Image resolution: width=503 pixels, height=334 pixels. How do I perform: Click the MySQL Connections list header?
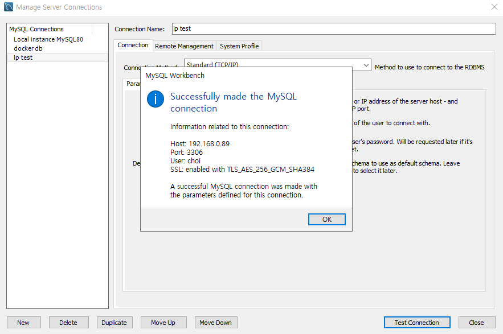[50, 29]
